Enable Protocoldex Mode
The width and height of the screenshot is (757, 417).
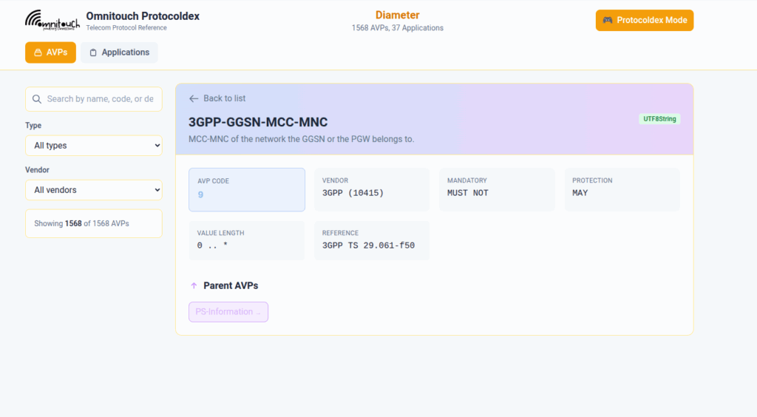tap(645, 21)
